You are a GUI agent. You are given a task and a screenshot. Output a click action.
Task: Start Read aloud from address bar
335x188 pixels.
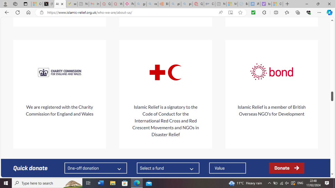tap(221, 13)
